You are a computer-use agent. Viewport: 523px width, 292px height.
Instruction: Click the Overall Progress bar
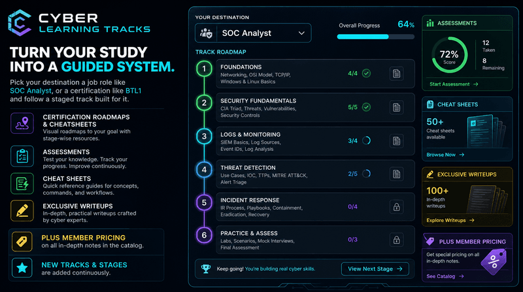375,37
